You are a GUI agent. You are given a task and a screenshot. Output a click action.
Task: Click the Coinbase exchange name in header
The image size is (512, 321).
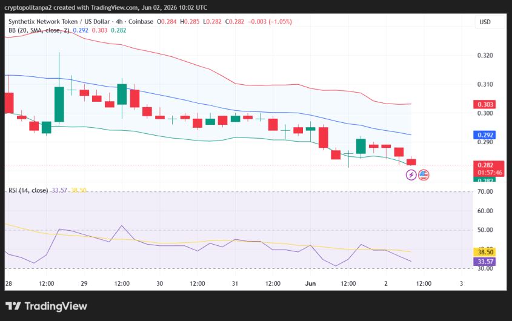(141, 22)
